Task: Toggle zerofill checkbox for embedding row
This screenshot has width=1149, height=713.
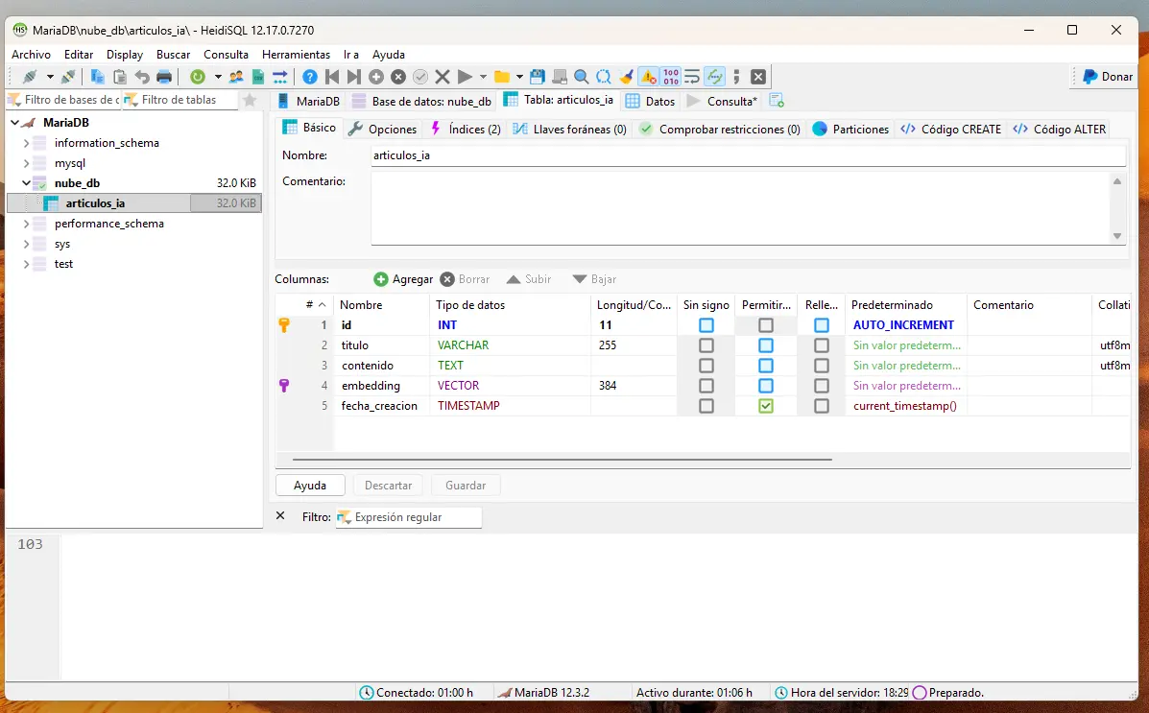Action: (x=822, y=386)
